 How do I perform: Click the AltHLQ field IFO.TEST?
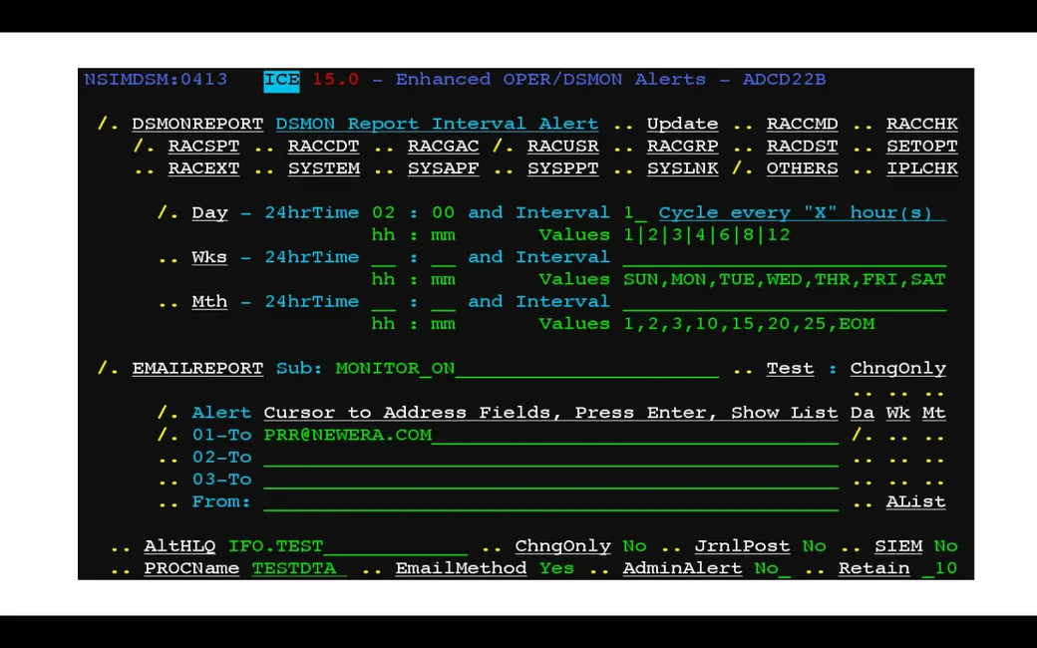pos(348,546)
